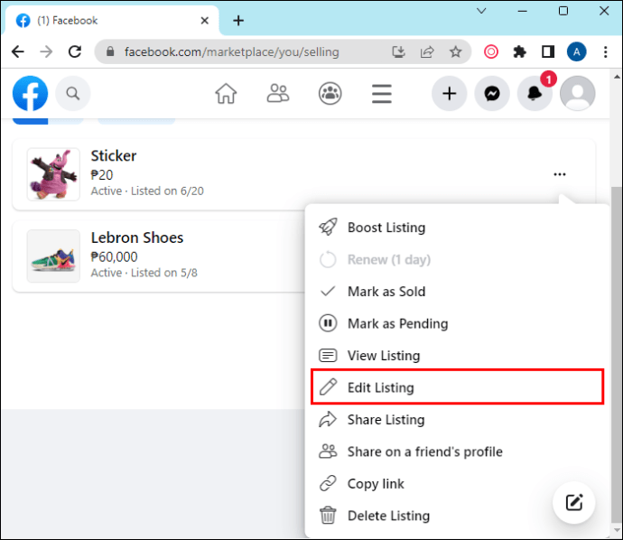Open notifications bell
This screenshot has width=623, height=540.
coord(535,93)
